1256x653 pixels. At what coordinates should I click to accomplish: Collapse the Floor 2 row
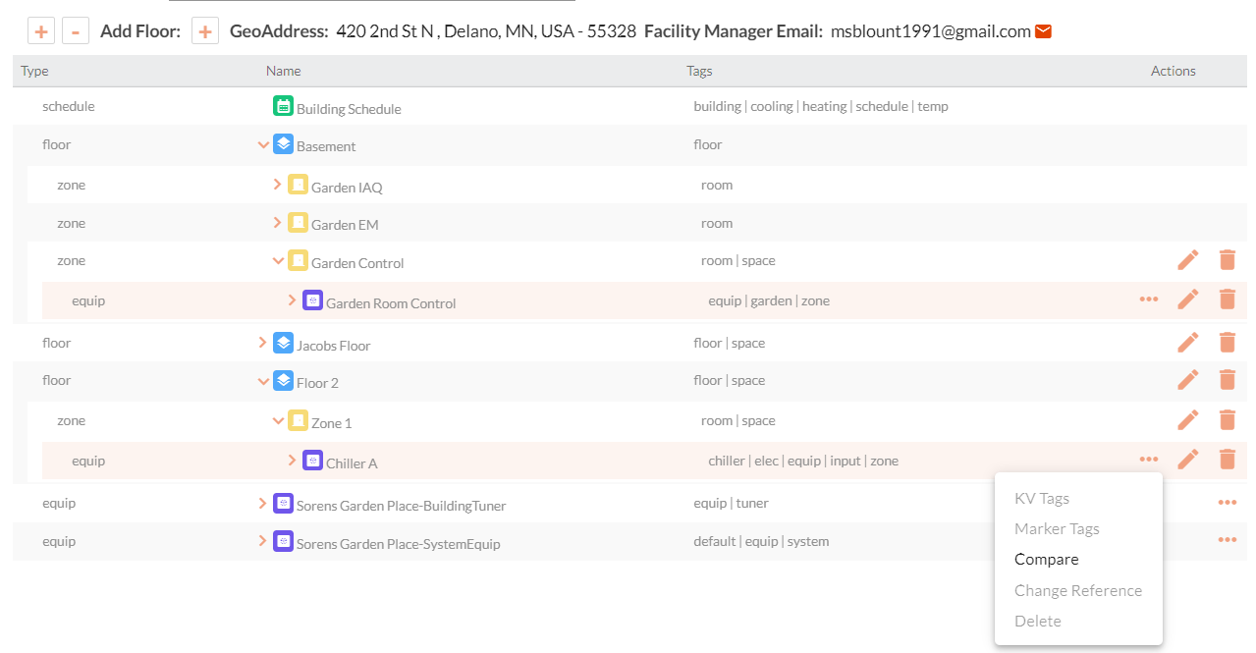pos(263,381)
